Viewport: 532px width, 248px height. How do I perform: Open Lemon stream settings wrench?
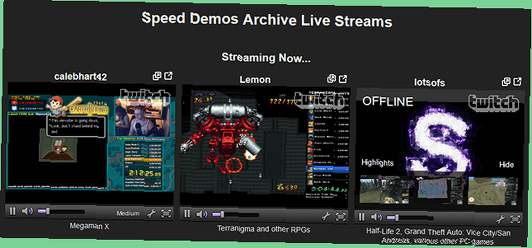(x=326, y=216)
